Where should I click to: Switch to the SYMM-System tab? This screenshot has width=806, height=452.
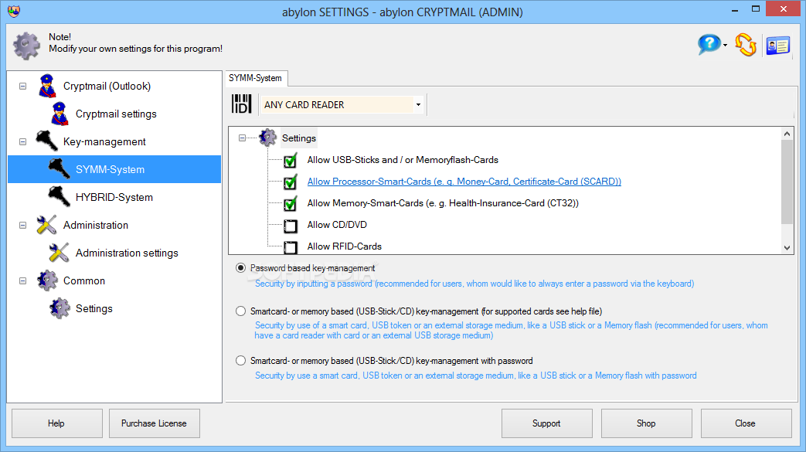click(x=256, y=78)
